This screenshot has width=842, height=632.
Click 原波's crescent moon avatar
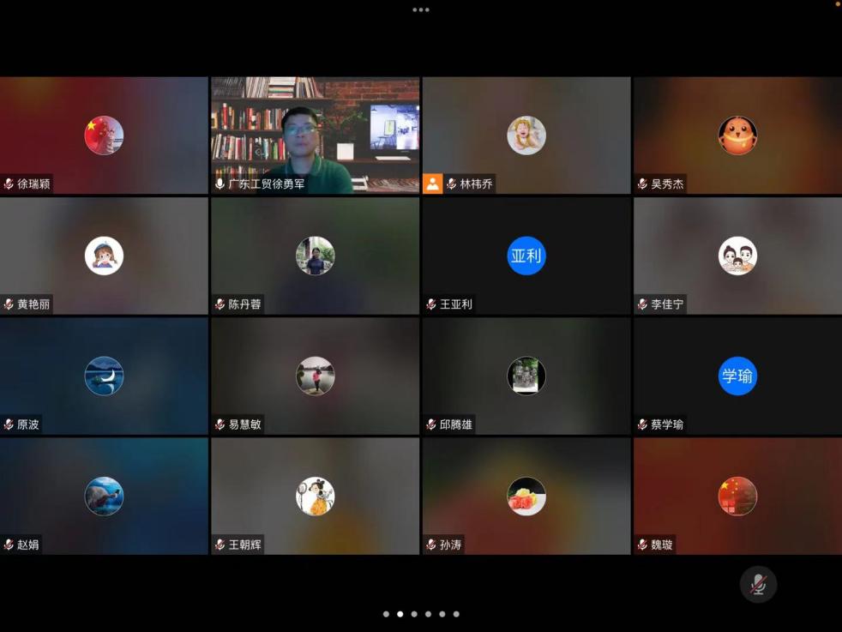coord(104,376)
